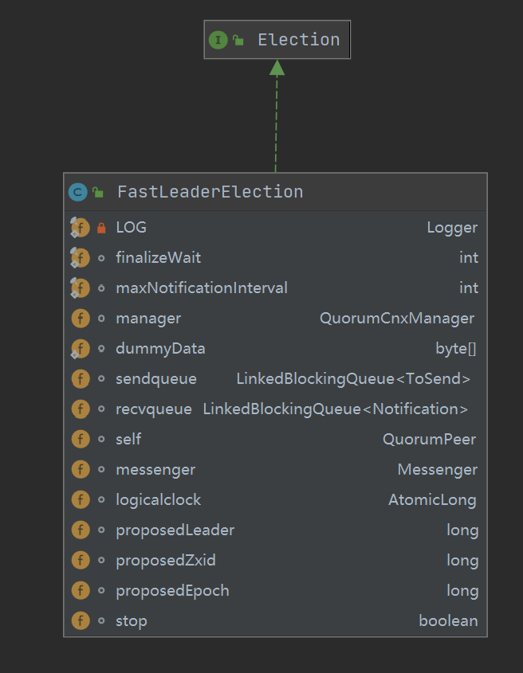Image resolution: width=523 pixels, height=673 pixels.
Task: Click the field icon beside logicalclock
Action: [x=81, y=499]
